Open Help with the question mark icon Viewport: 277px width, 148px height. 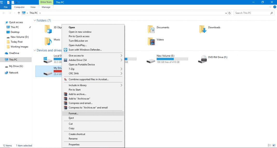tap(275, 7)
